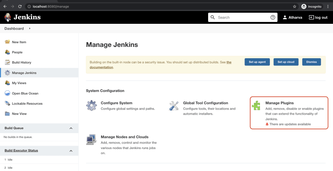
Task: Bookmark page with the star icon
Action: pos(294,6)
